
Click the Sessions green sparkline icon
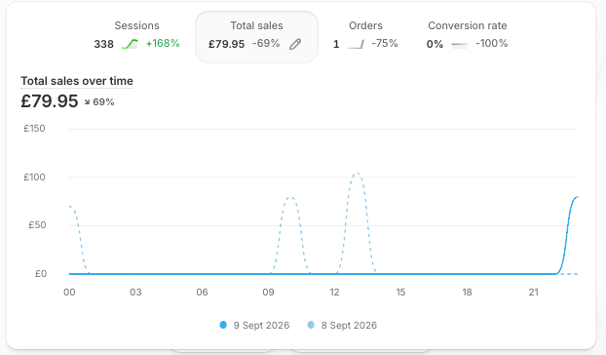tap(130, 44)
